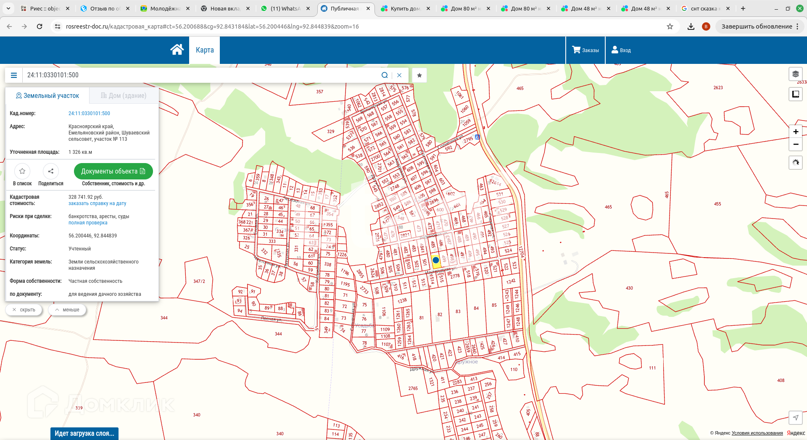Click the favorites star next to search

(x=419, y=75)
